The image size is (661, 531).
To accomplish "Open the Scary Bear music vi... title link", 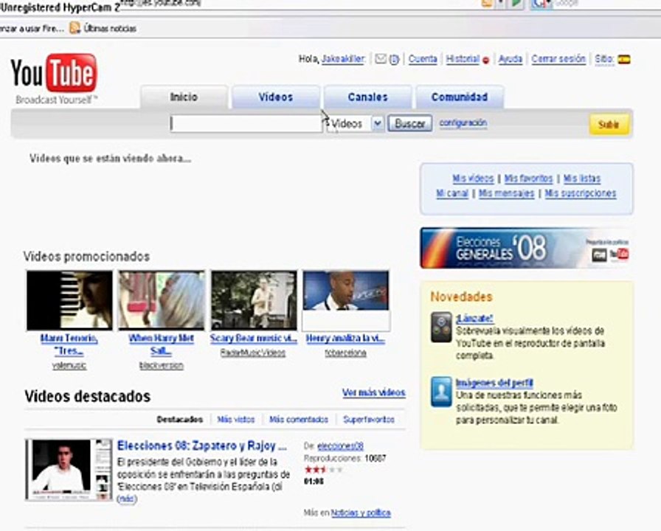I will tap(253, 339).
